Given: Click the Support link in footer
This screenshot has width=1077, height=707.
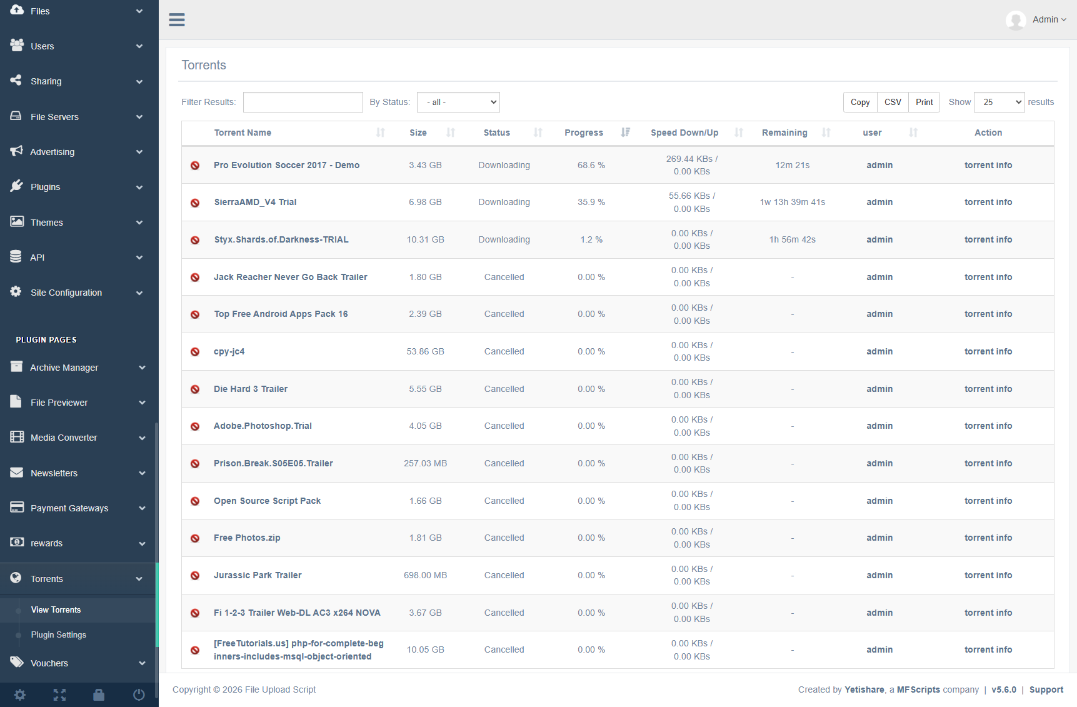Looking at the screenshot, I should [1046, 689].
